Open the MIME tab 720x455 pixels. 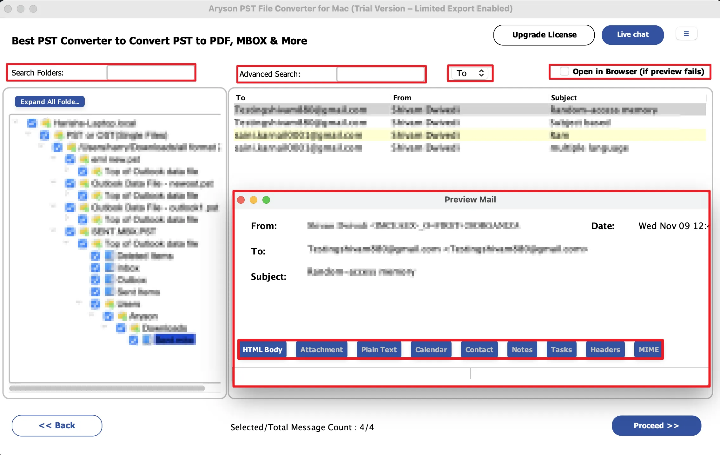click(648, 350)
